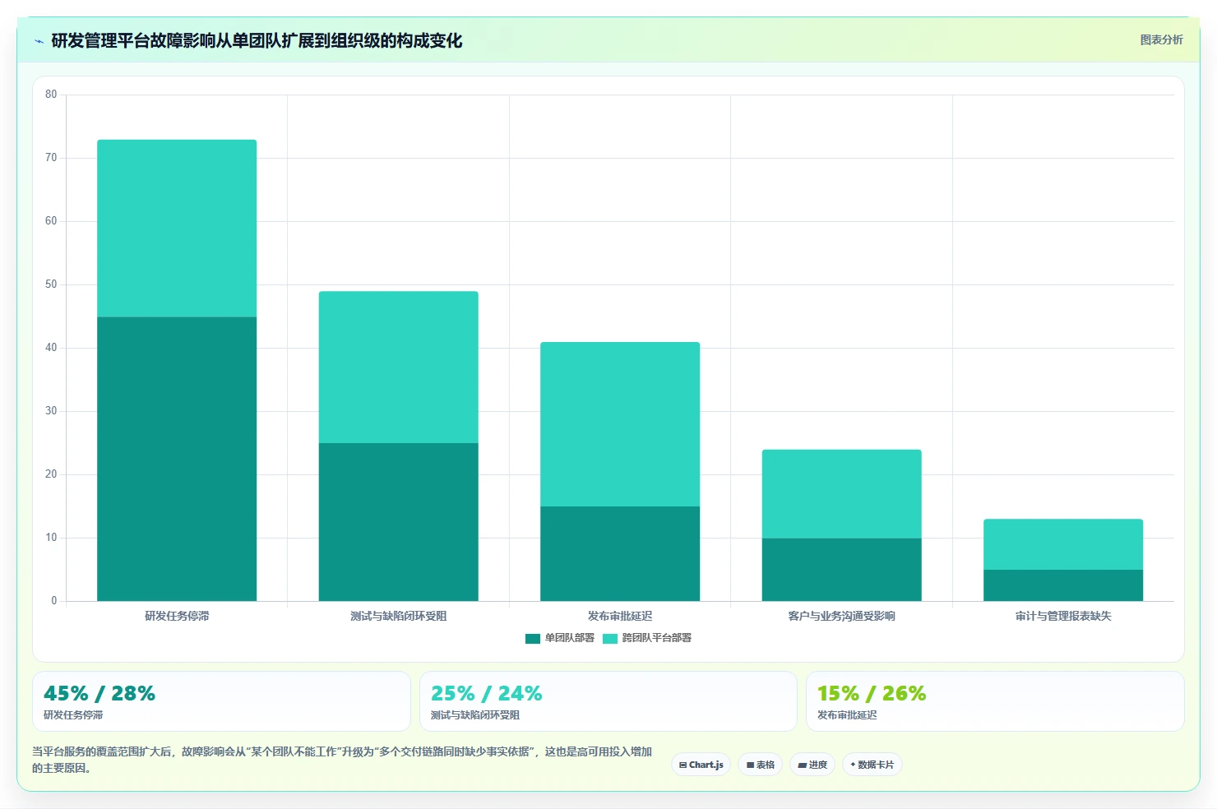Click the 客户与业务沟通受影响 x-axis label
This screenshot has width=1217, height=809.
[842, 616]
